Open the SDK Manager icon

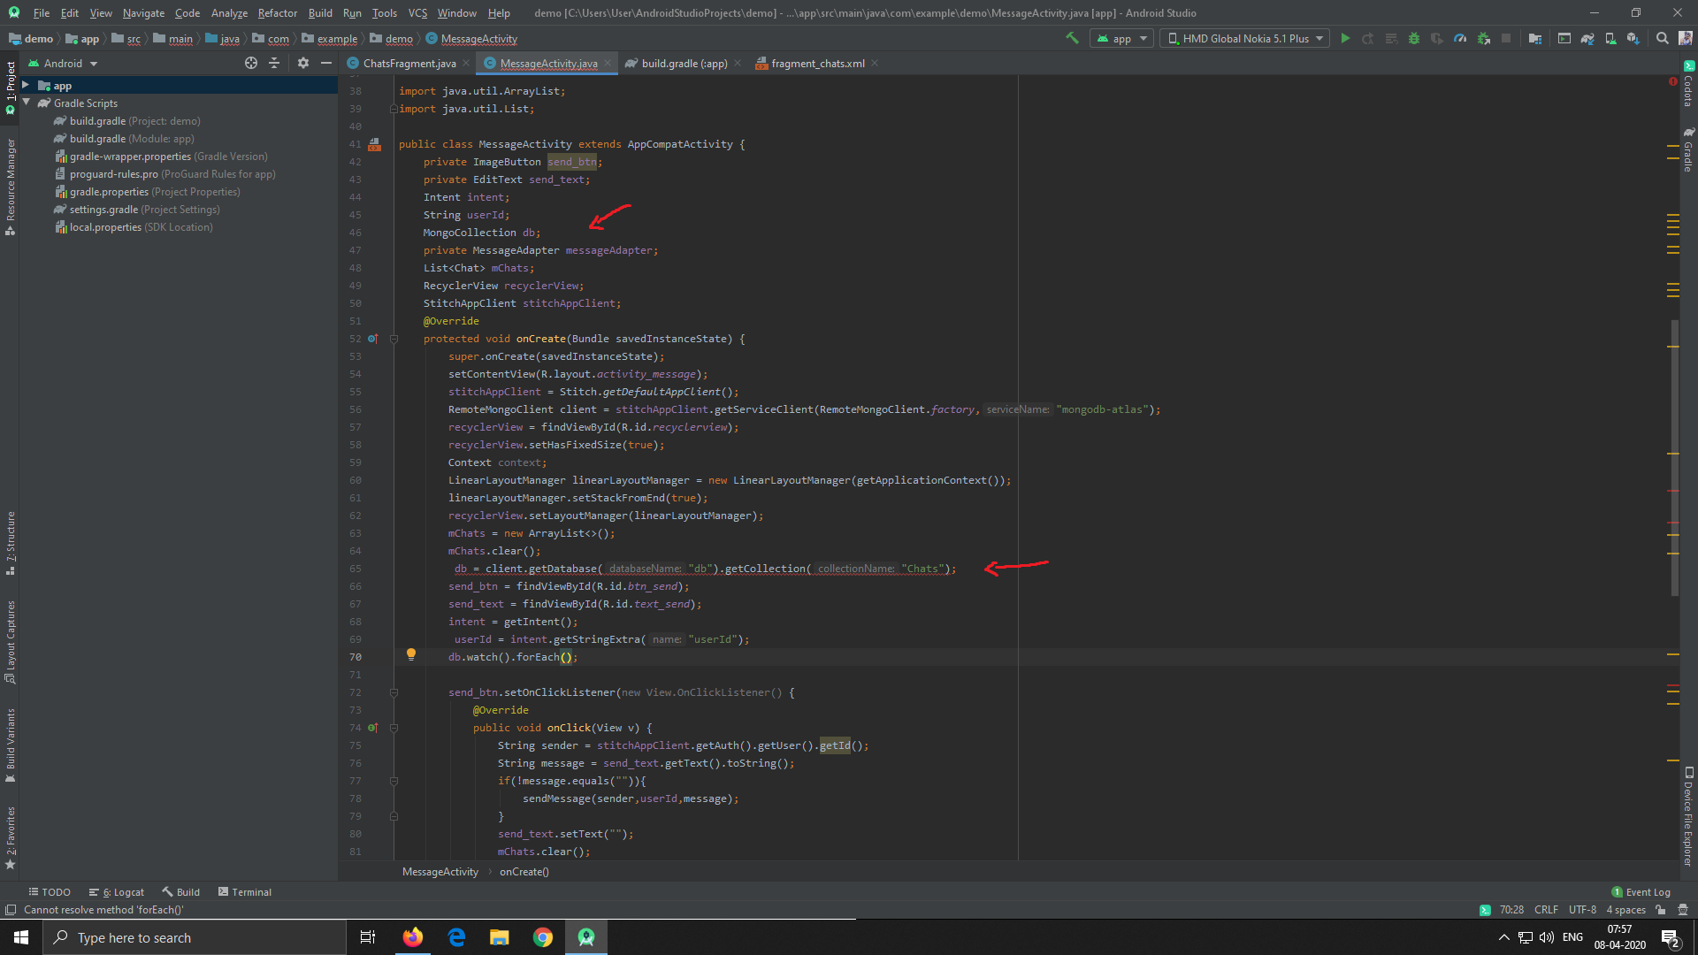pos(1633,38)
